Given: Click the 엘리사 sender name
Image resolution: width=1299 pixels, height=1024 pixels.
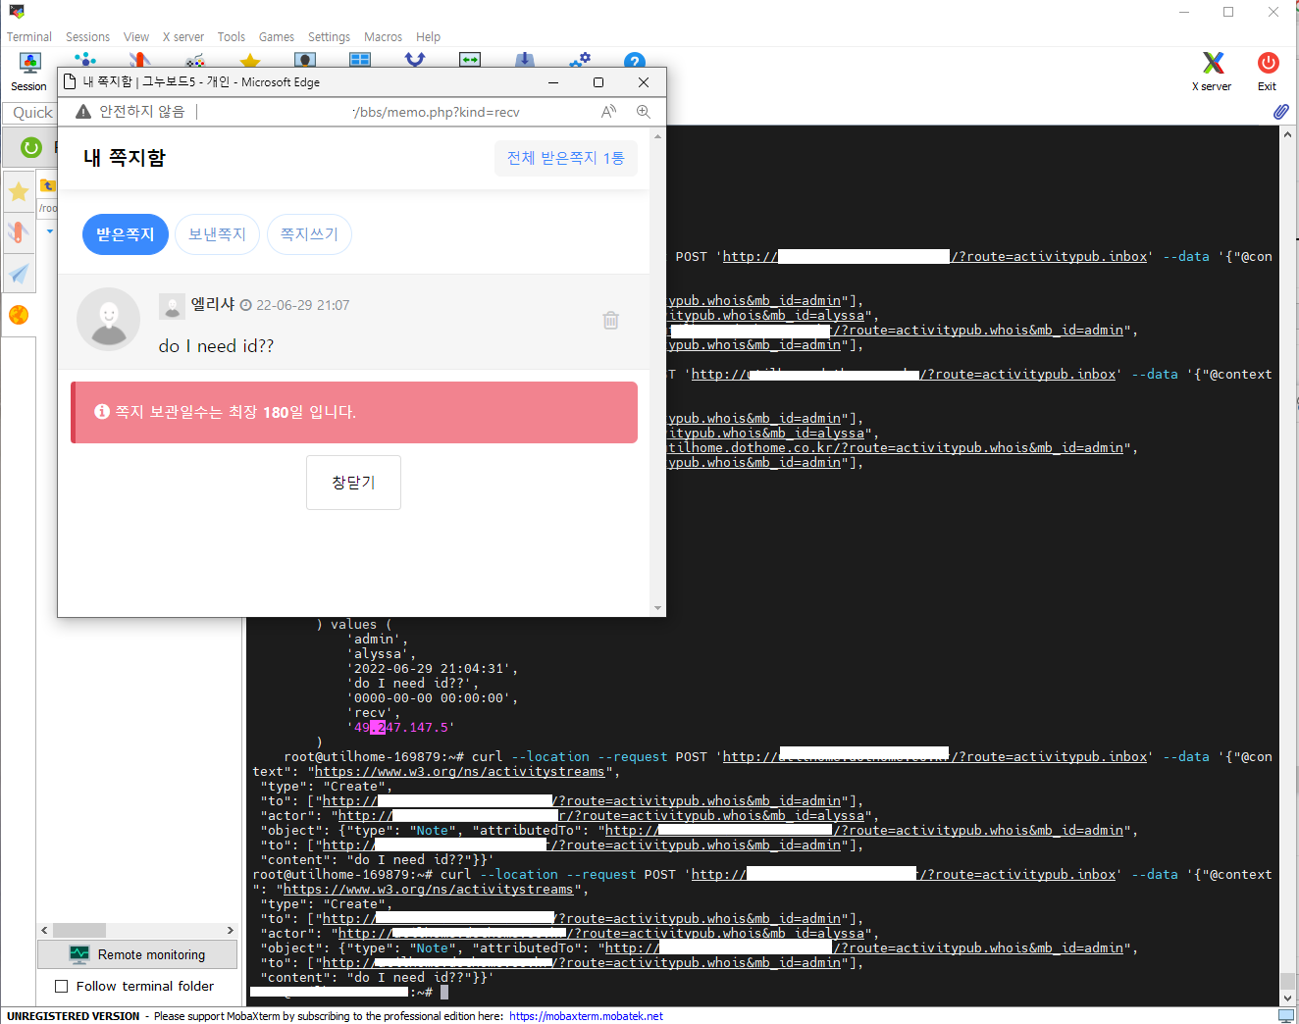Looking at the screenshot, I should [x=213, y=305].
